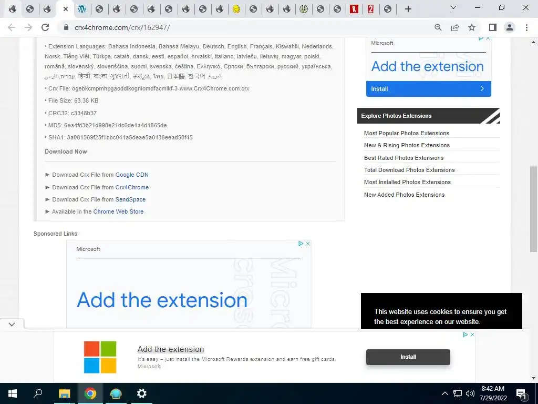Viewport: 538px width, 404px height.
Task: Switch to the WordPress tab
Action: click(81, 9)
